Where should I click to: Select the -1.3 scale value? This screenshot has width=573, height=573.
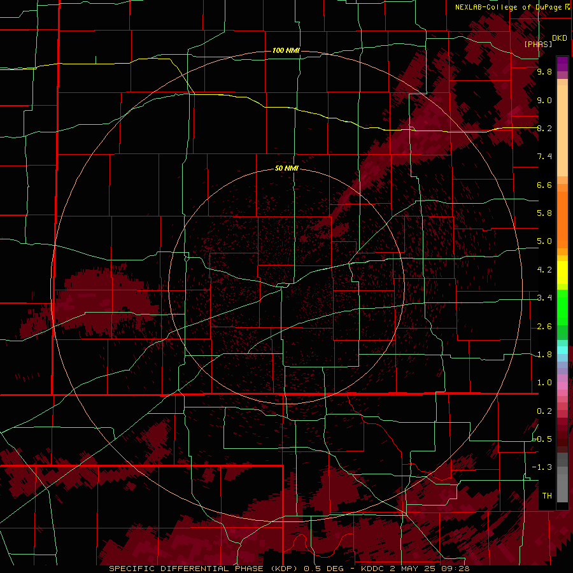[x=542, y=467]
